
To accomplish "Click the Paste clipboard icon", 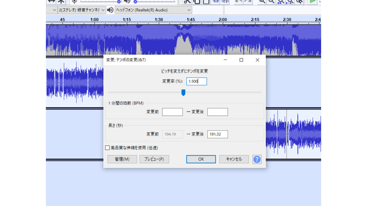I will tap(206, 1).
